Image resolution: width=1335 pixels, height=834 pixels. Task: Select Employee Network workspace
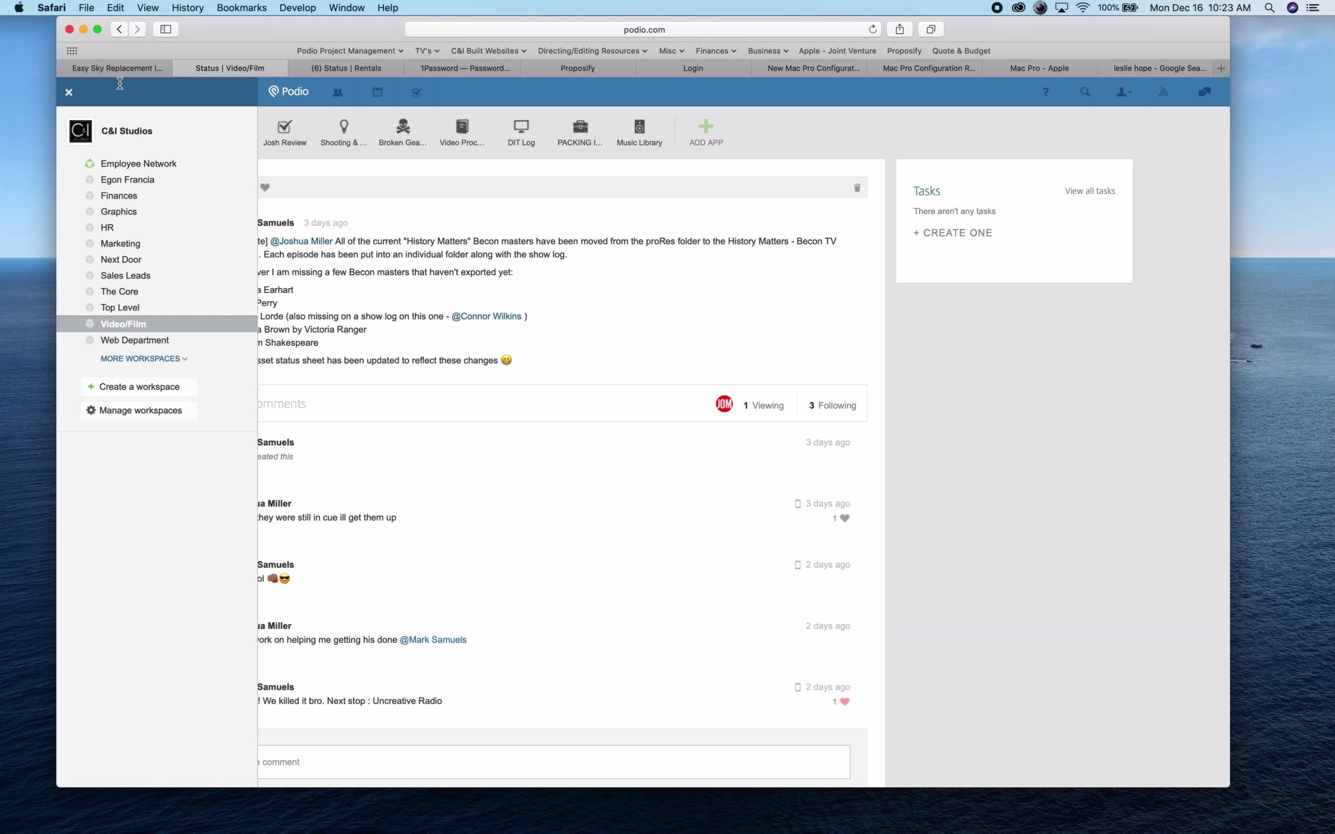point(138,164)
